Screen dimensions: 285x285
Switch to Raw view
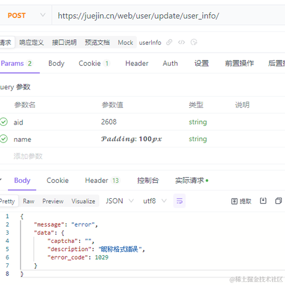point(28,201)
